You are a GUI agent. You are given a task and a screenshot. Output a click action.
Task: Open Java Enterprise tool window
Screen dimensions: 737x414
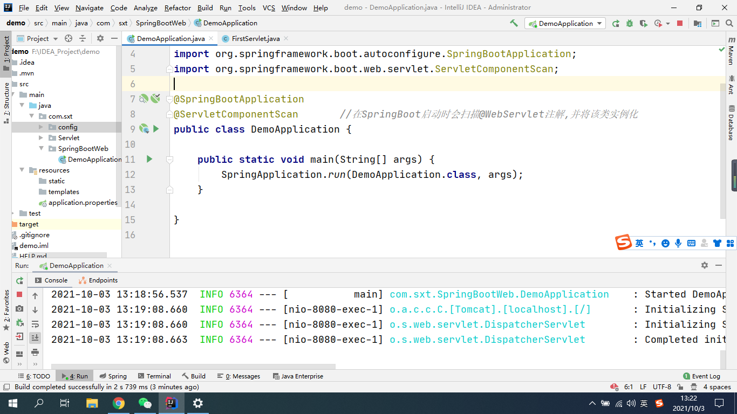(298, 376)
